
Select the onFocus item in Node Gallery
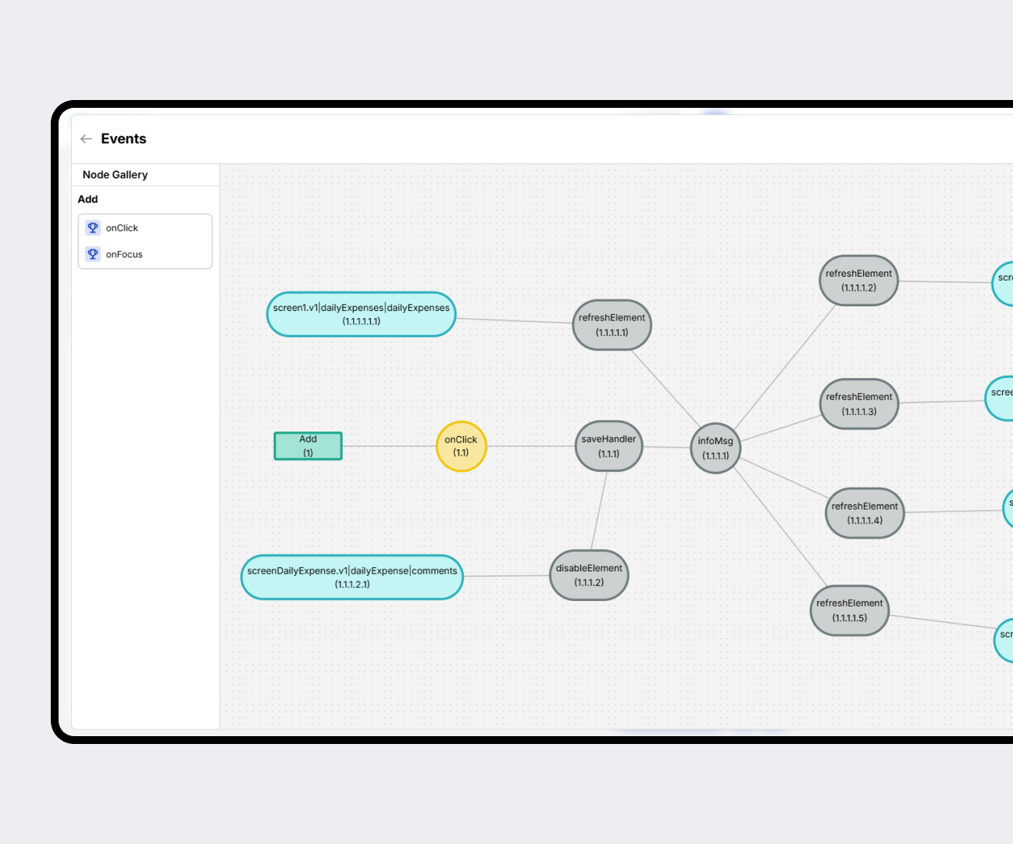click(x=124, y=255)
